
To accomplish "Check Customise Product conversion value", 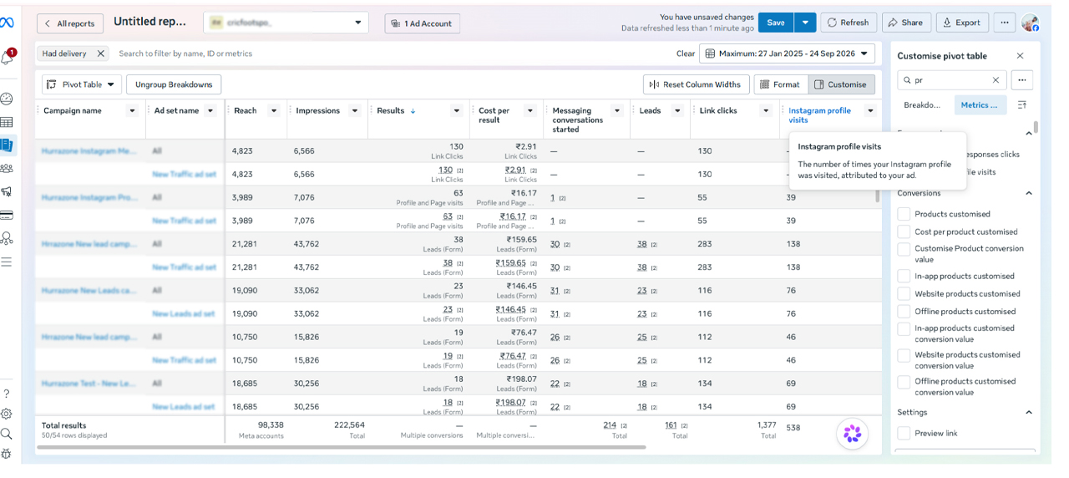I will (x=904, y=249).
